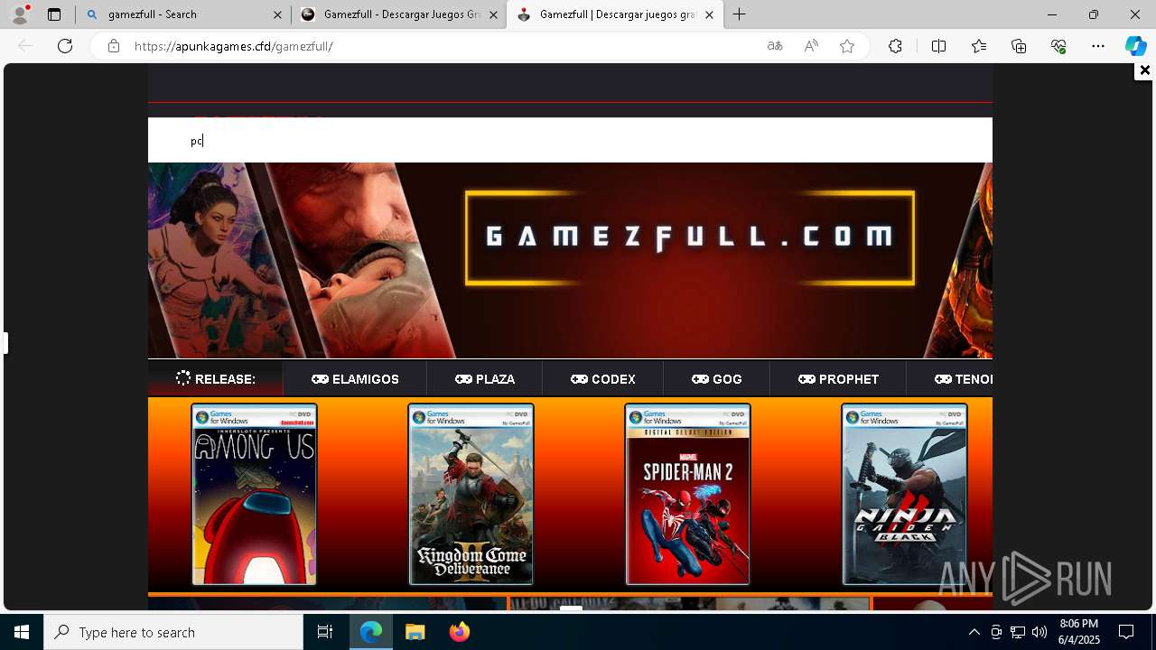Open the PROPHET category
Screen dimensions: 1156x650
(838, 379)
